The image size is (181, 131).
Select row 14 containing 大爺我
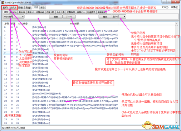[x=89, y=79]
